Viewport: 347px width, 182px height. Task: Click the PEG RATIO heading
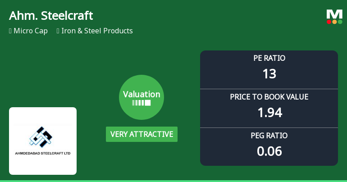(269, 136)
